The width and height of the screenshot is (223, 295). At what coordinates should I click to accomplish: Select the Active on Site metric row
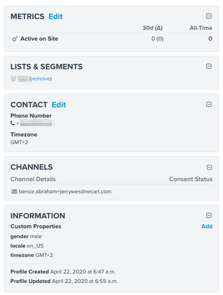point(111,39)
